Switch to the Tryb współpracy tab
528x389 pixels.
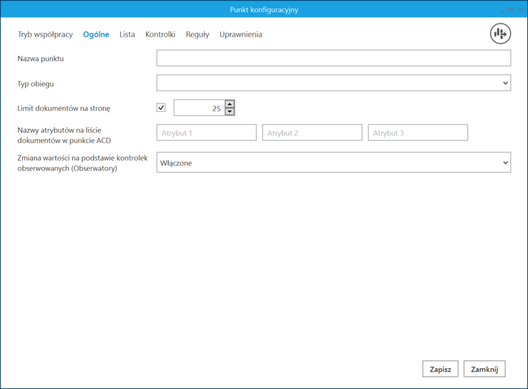[x=45, y=34]
